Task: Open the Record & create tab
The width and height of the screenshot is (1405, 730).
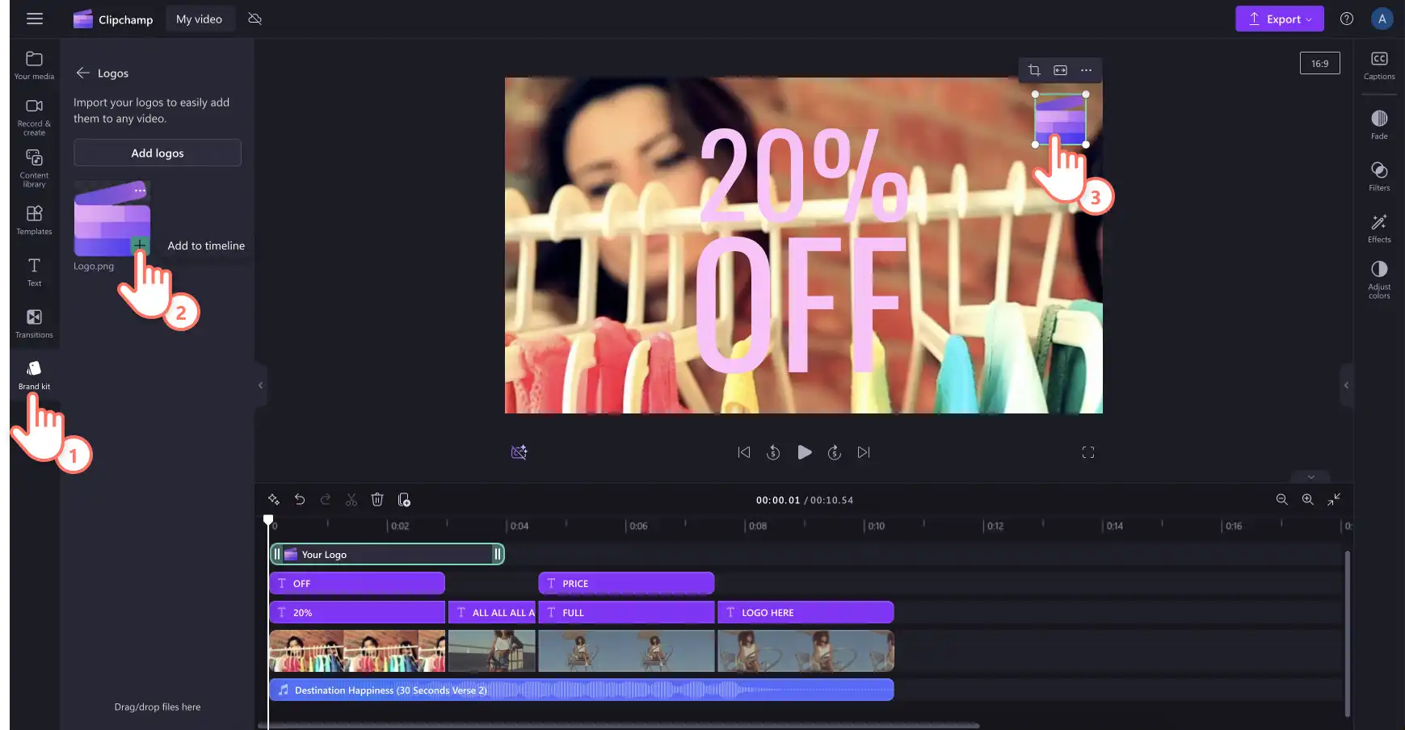Action: [34, 117]
